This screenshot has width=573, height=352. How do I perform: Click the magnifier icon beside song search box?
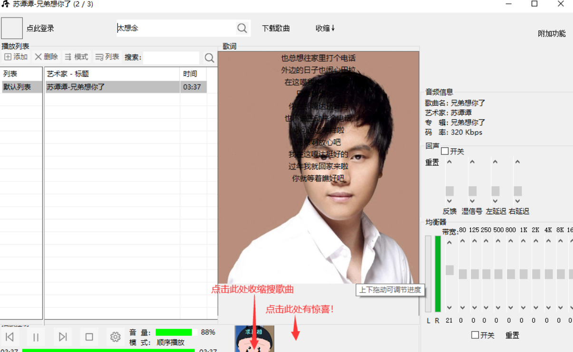tap(242, 29)
